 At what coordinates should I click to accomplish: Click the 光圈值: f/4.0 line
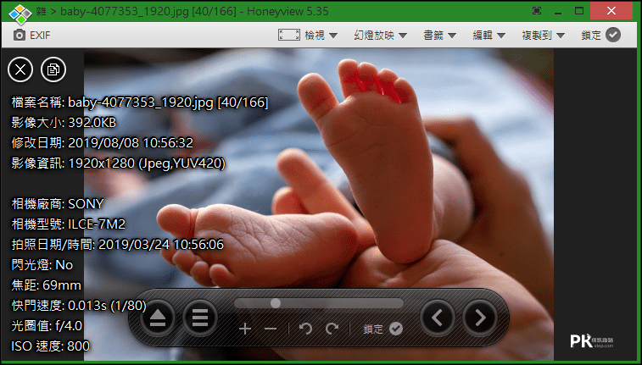tap(47, 326)
